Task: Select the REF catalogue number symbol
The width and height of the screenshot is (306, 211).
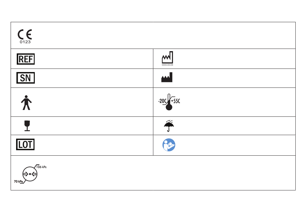Action: pos(26,59)
